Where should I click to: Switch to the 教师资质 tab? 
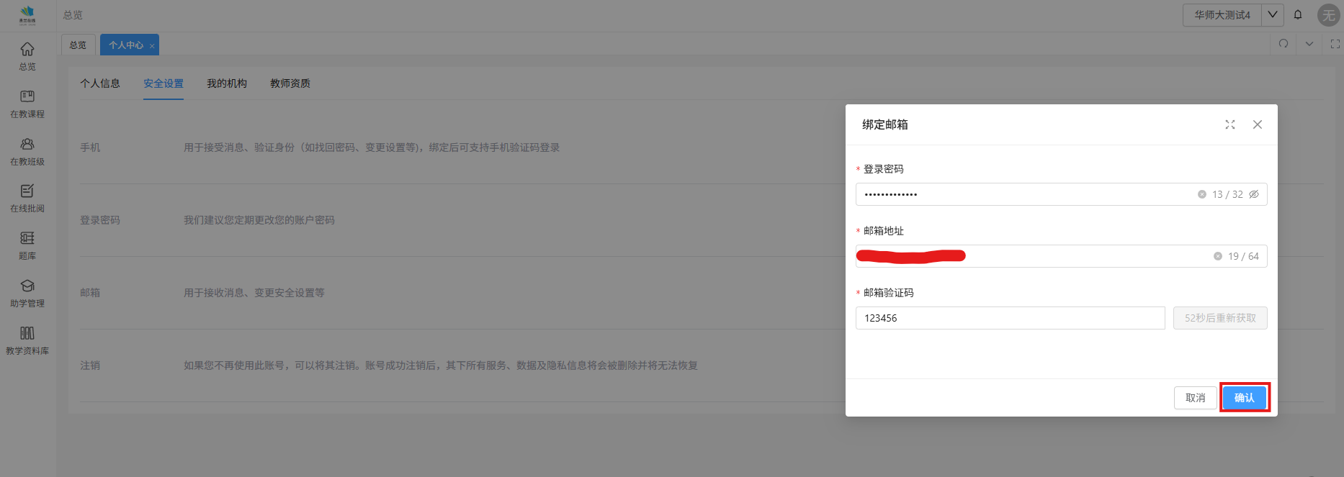click(290, 83)
